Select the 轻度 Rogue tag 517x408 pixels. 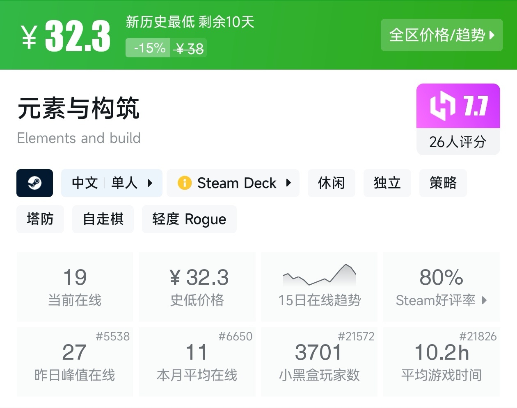pyautogui.click(x=189, y=219)
